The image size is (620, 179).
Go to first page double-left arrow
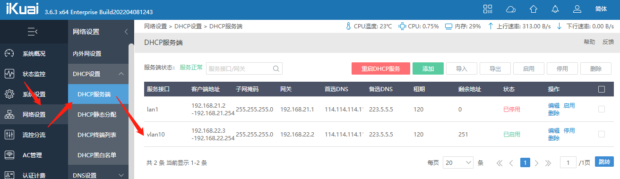point(499,162)
